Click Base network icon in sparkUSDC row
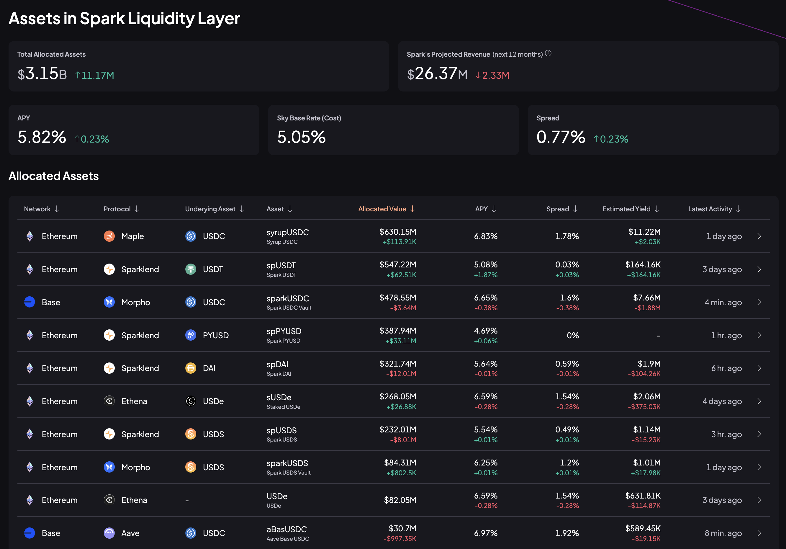The width and height of the screenshot is (786, 549). point(30,302)
